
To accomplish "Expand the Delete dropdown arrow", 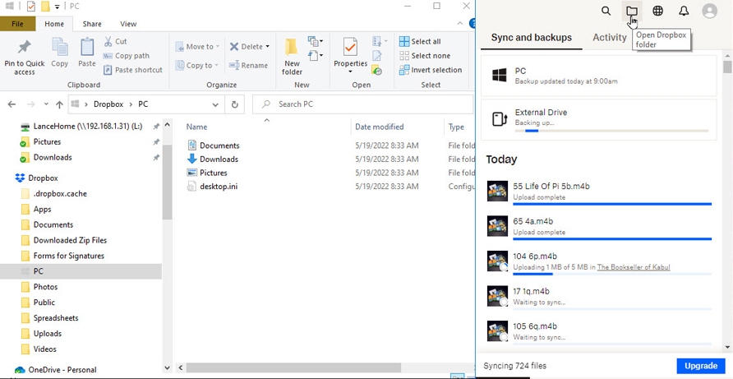I will [267, 46].
